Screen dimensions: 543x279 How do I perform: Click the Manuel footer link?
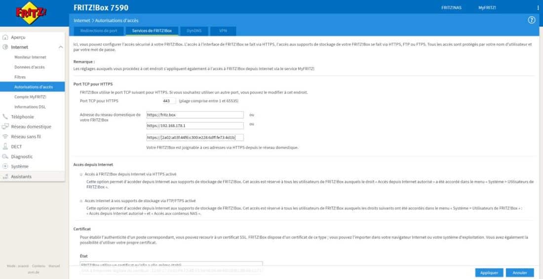click(54, 266)
